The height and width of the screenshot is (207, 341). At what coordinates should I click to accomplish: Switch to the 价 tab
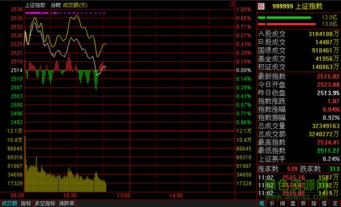(272, 203)
